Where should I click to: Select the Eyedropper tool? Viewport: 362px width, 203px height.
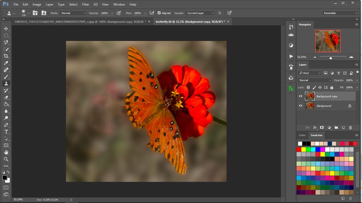pos(6,63)
